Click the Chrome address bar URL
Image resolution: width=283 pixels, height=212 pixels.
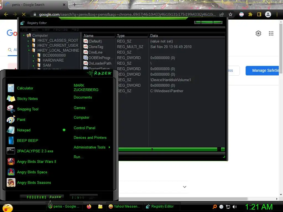[127, 14]
